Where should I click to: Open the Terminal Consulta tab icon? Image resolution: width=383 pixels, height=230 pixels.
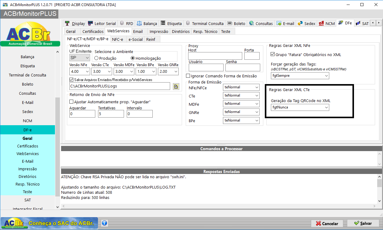pos(188,23)
